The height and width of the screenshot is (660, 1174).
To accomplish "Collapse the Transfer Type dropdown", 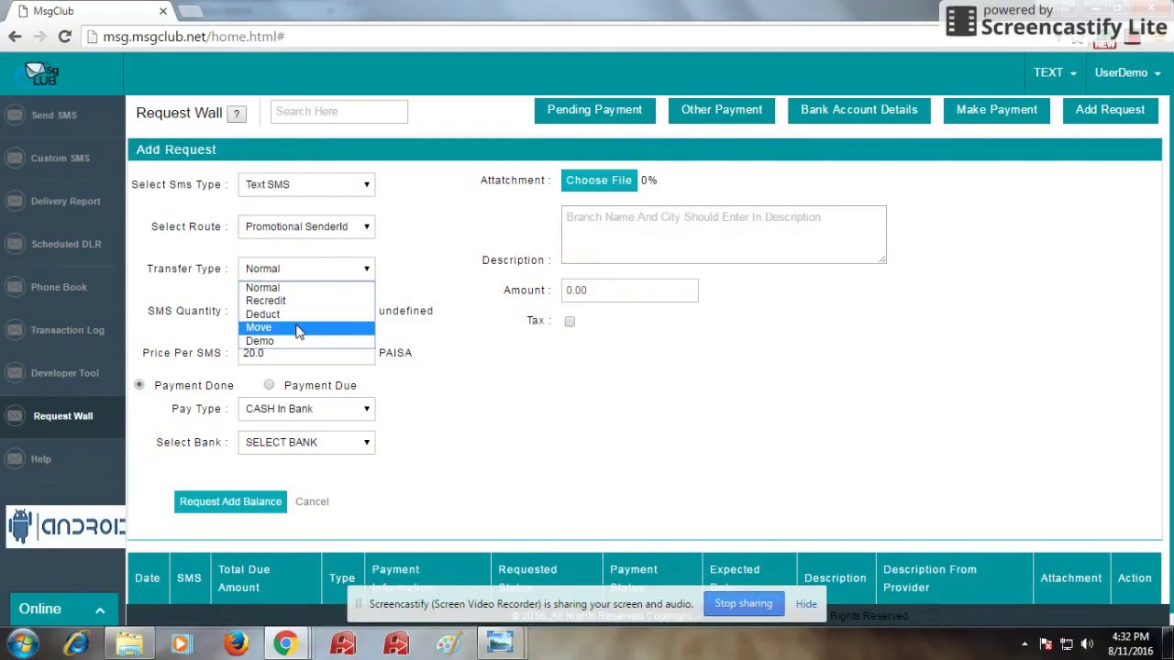I will pos(306,269).
